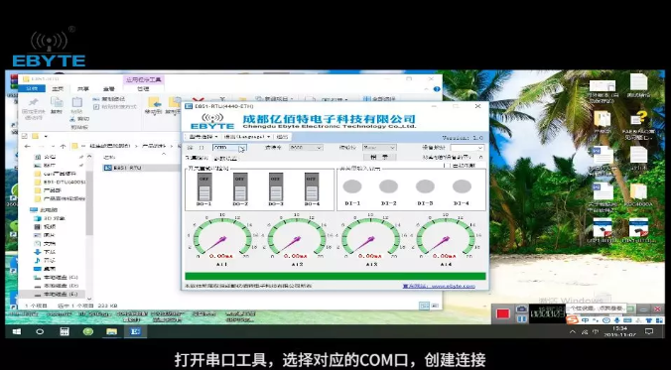
Task: Open the parameter settings tab
Action: [x=225, y=158]
